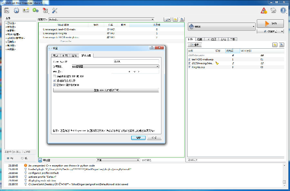The width and height of the screenshot is (290, 191).
Task: Sort by the priority column header in plugins list
Action: 232,51
